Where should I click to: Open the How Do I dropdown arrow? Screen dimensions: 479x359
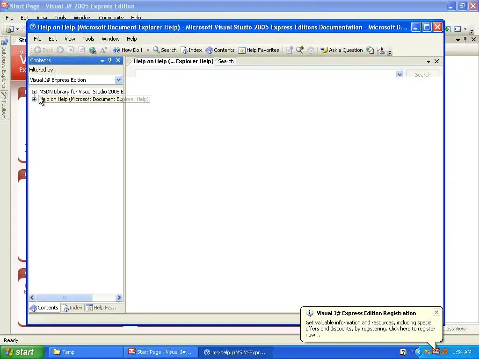148,50
